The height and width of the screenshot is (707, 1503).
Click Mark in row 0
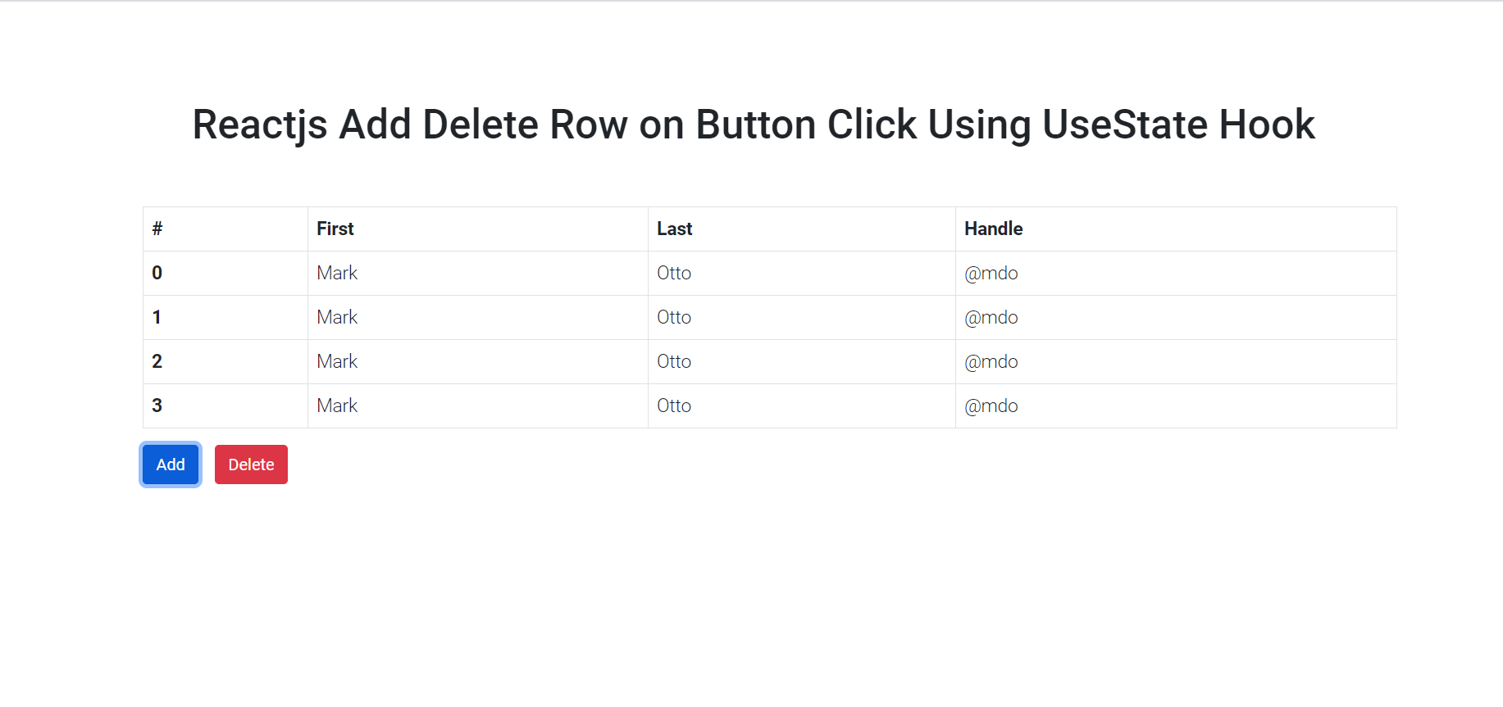click(x=337, y=273)
